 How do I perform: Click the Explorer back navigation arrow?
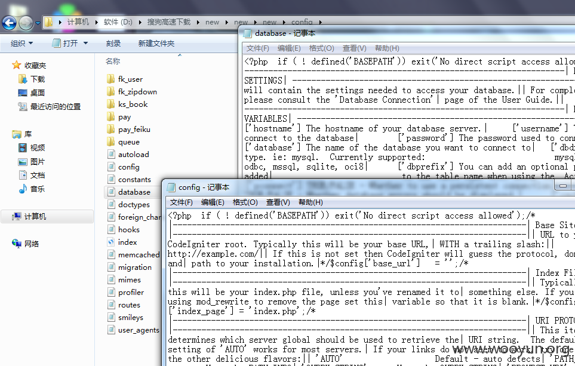[x=9, y=23]
